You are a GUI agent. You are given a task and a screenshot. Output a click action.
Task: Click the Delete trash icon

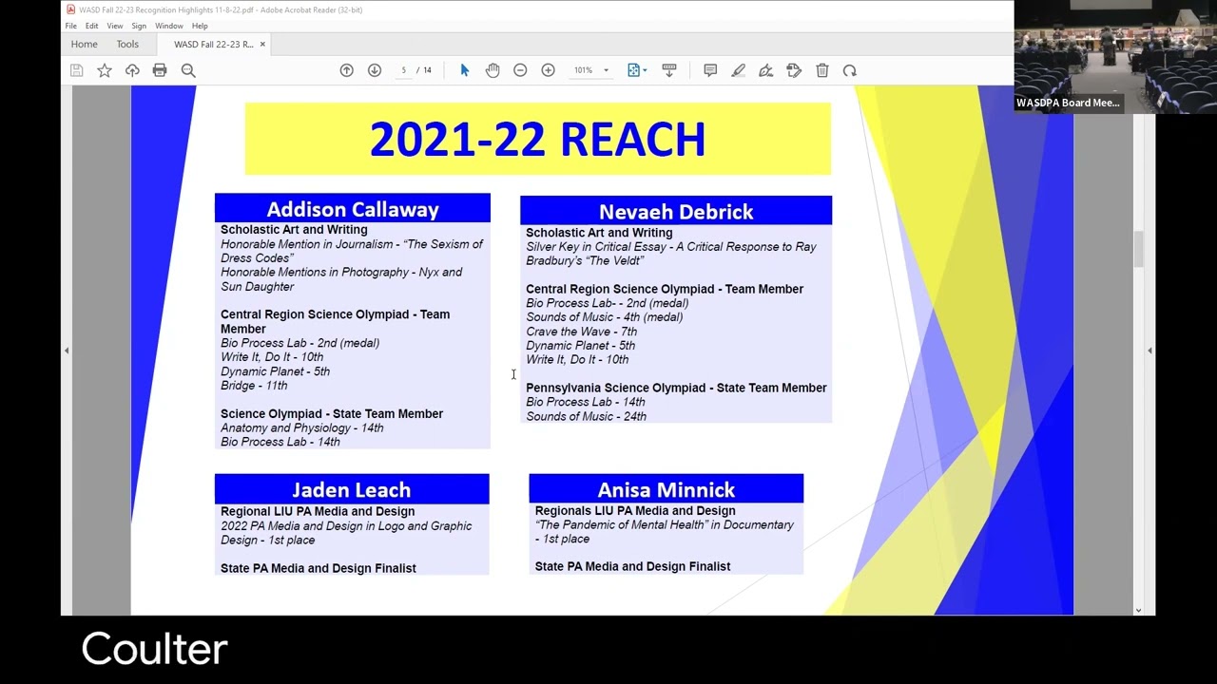(822, 70)
